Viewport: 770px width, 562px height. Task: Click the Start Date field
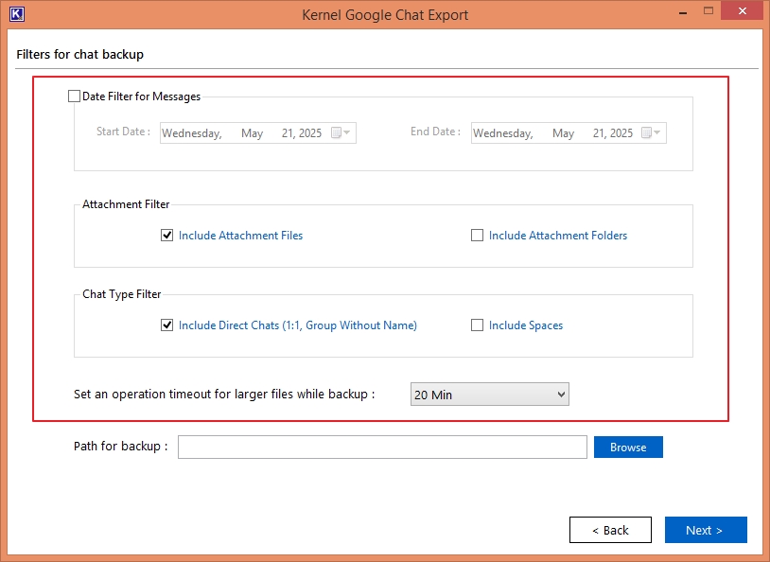pyautogui.click(x=258, y=133)
